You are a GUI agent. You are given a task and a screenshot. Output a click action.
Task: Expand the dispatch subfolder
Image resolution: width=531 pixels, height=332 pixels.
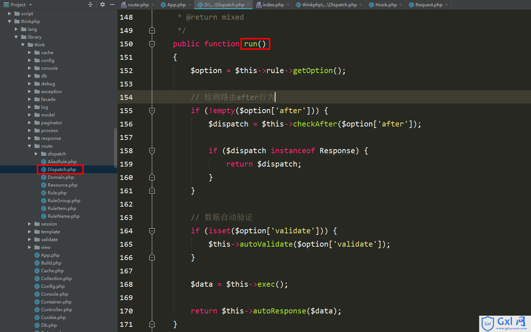[x=36, y=154]
